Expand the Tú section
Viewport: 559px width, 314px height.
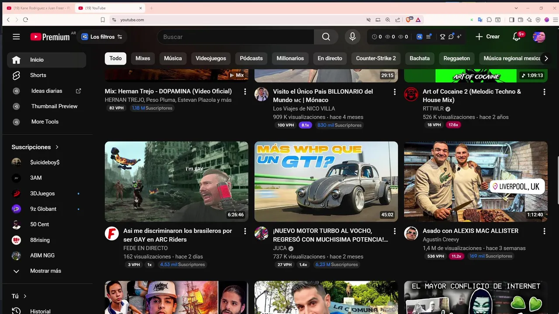pyautogui.click(x=19, y=296)
